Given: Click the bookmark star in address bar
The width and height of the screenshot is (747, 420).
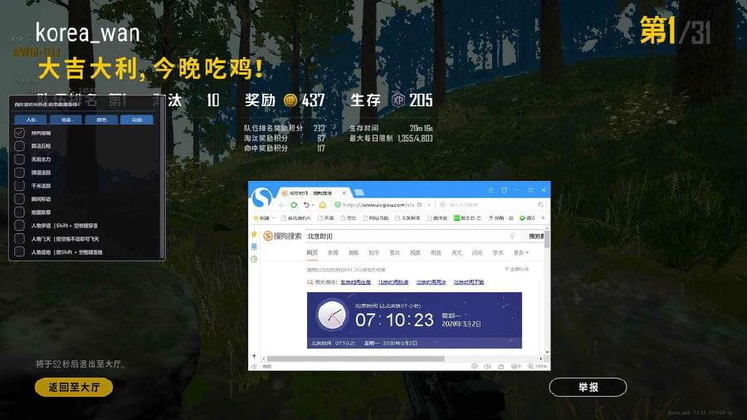Looking at the screenshot, I should click(419, 205).
